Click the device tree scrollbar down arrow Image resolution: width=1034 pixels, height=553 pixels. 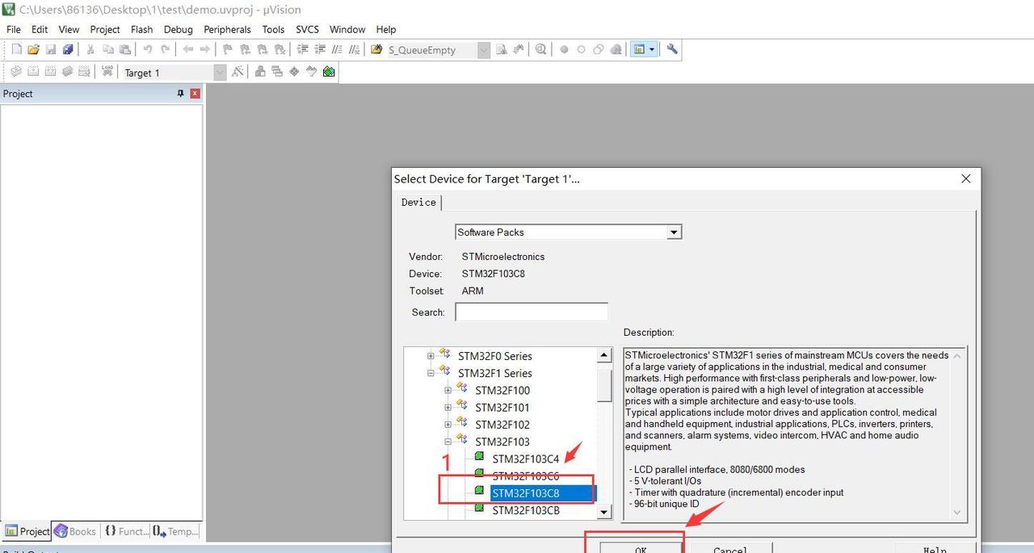click(x=604, y=511)
